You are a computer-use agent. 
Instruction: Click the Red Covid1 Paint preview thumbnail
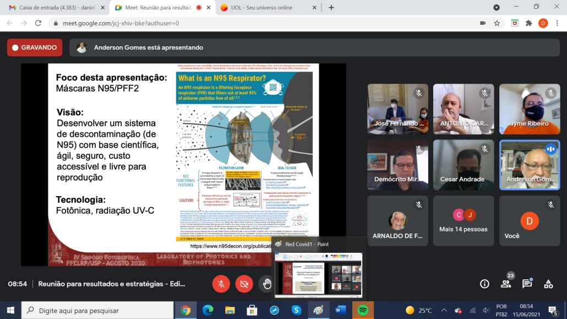pos(318,275)
